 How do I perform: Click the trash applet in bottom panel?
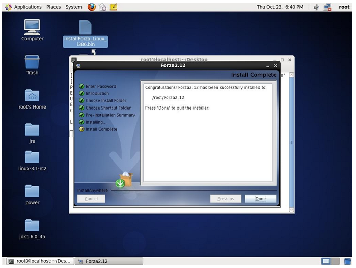[347, 261]
